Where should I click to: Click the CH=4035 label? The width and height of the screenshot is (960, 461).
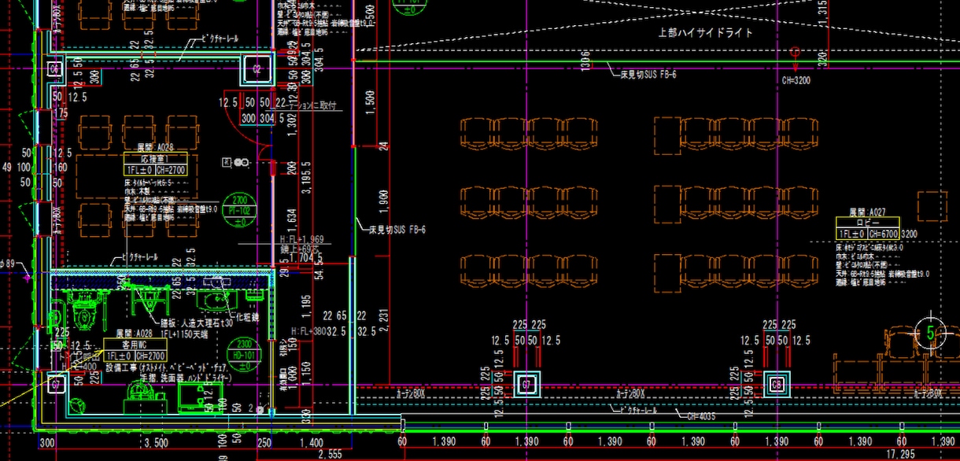tap(701, 416)
